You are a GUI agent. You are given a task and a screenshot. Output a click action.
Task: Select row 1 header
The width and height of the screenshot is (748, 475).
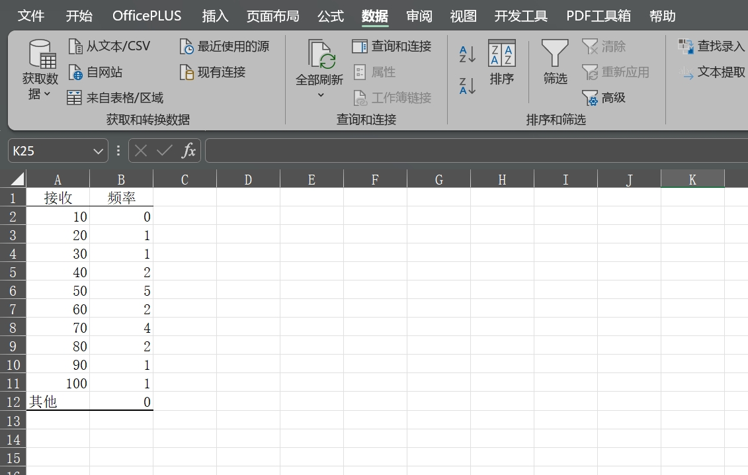click(13, 198)
